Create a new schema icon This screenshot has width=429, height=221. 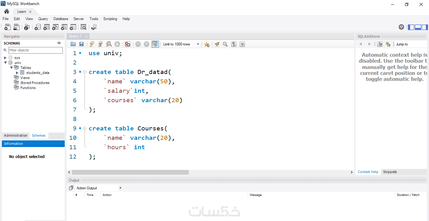(x=38, y=27)
